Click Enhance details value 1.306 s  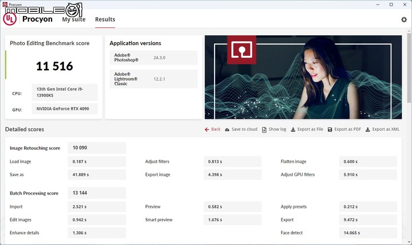(x=97, y=233)
